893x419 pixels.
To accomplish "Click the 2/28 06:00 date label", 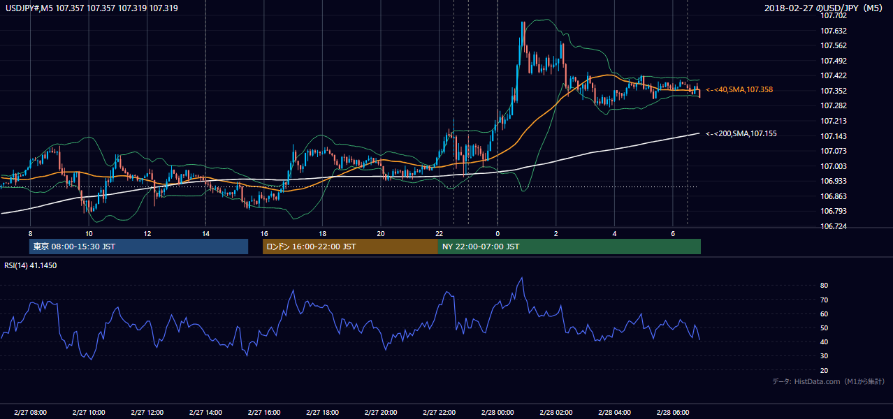I will coord(672,413).
